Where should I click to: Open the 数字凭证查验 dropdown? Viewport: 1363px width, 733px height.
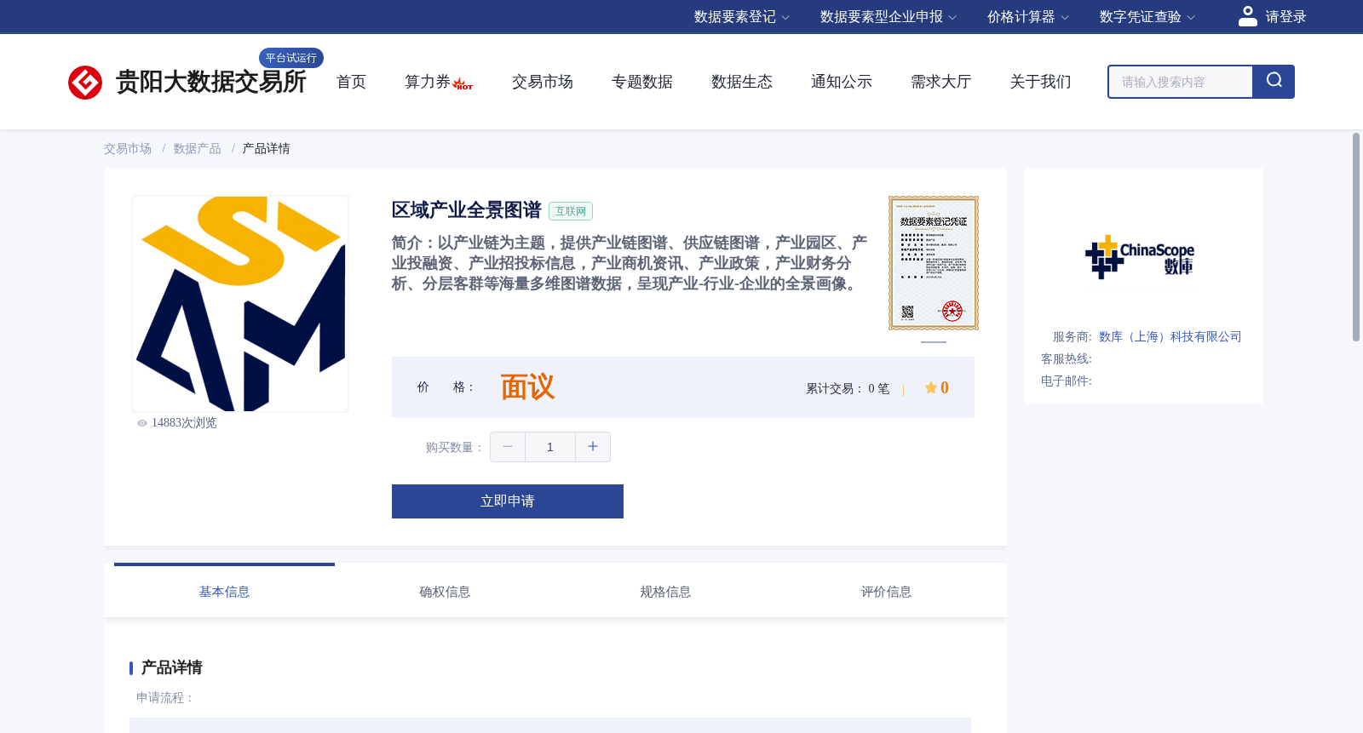[1147, 17]
